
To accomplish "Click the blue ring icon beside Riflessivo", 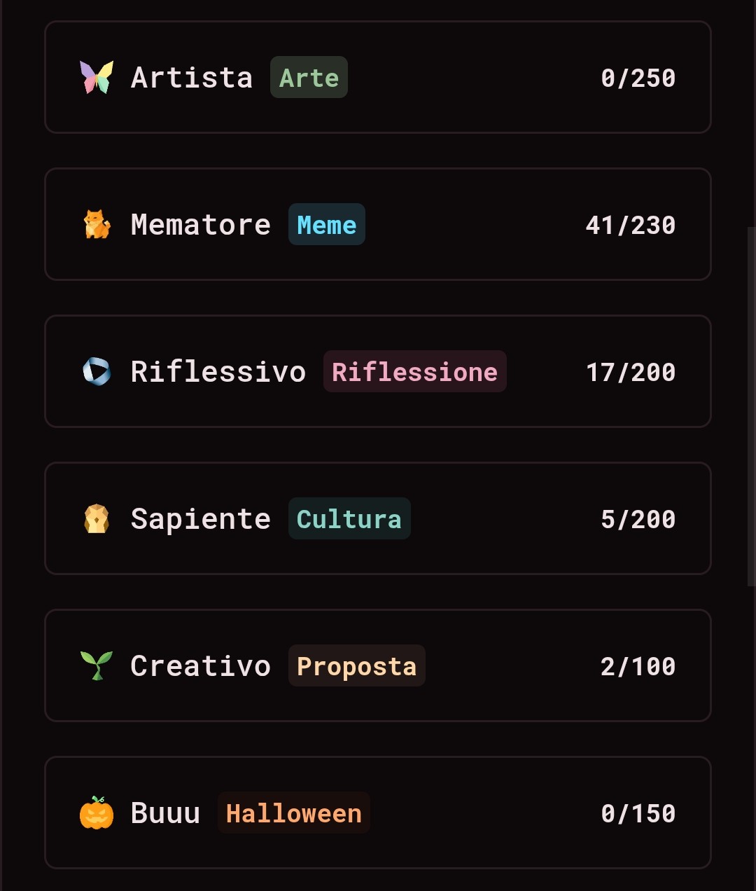I will tap(97, 371).
